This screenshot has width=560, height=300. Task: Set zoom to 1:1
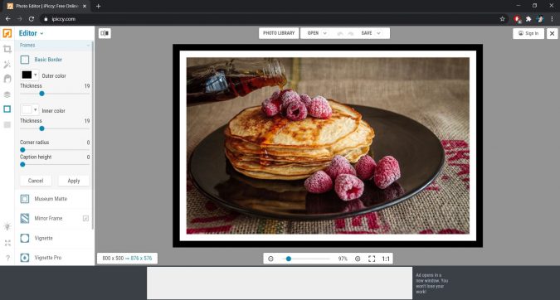[386, 259]
